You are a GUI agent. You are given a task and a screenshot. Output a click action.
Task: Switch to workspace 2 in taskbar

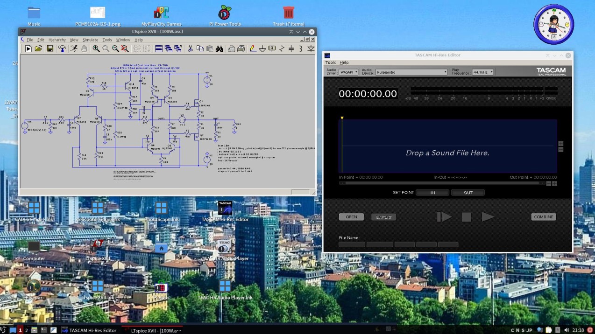tap(27, 330)
